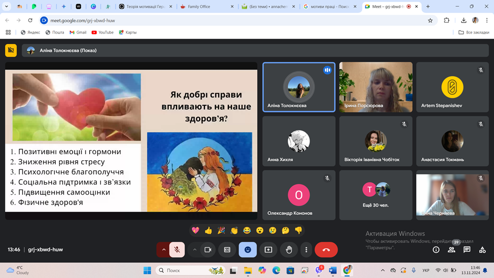Toggle the camera on or off
The width and height of the screenshot is (494, 278).
(x=207, y=250)
